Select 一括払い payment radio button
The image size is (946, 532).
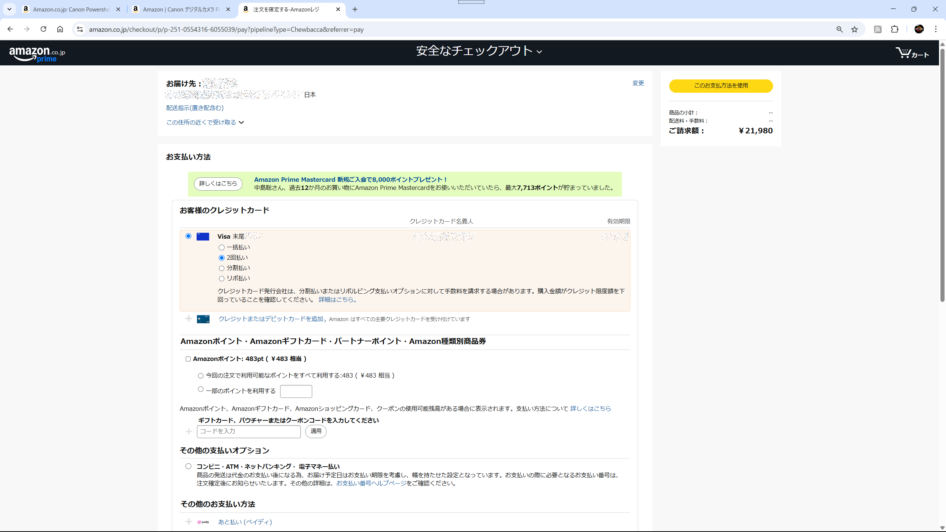pos(222,248)
